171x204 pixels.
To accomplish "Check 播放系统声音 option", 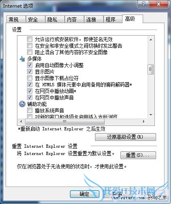I will [30, 110].
